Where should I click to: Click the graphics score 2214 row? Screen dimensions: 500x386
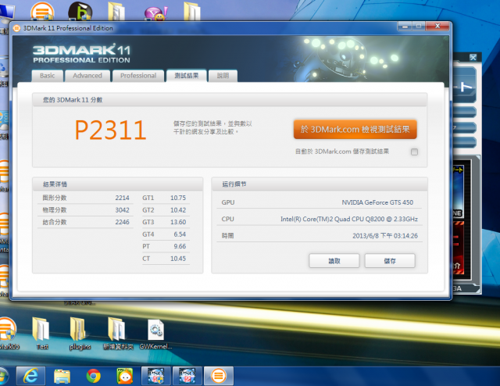pyautogui.click(x=85, y=198)
